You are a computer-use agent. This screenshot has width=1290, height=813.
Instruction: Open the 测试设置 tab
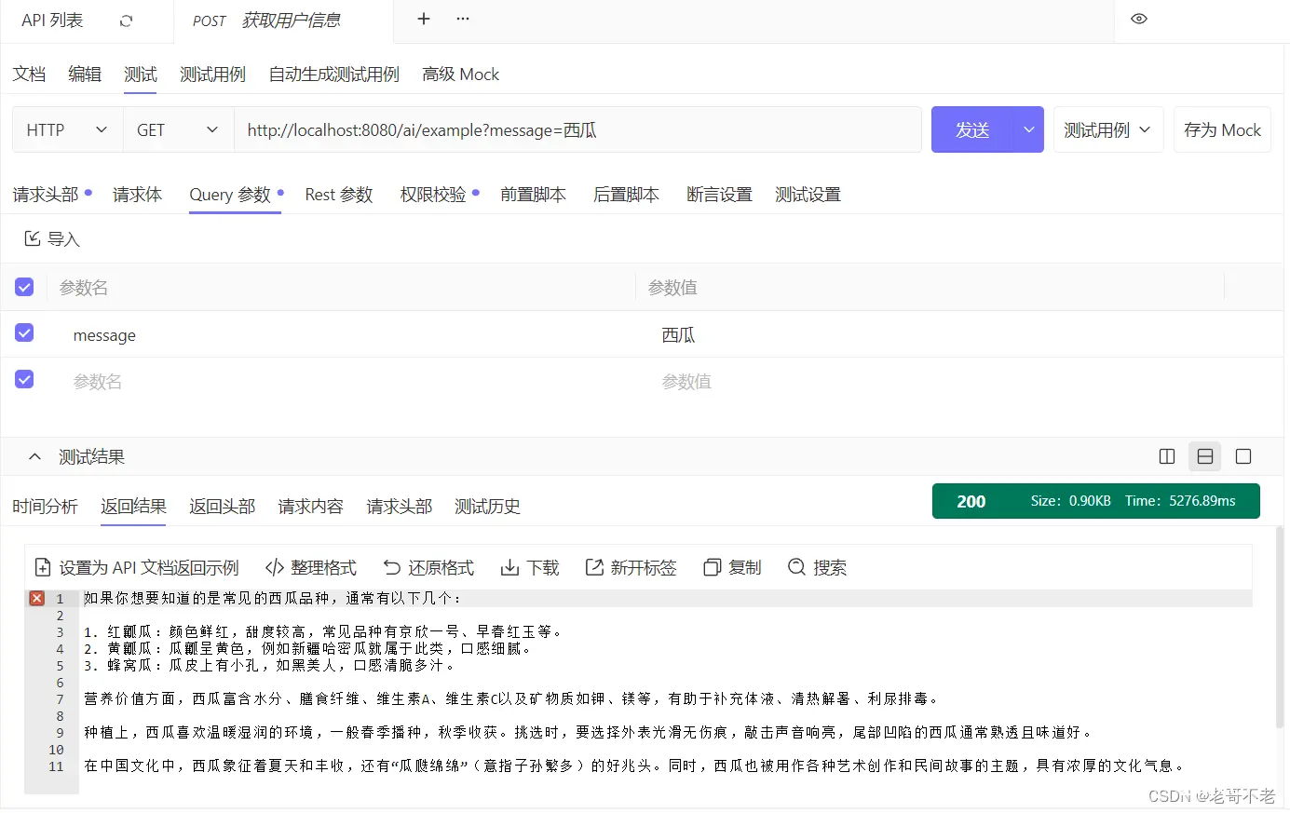coord(808,195)
